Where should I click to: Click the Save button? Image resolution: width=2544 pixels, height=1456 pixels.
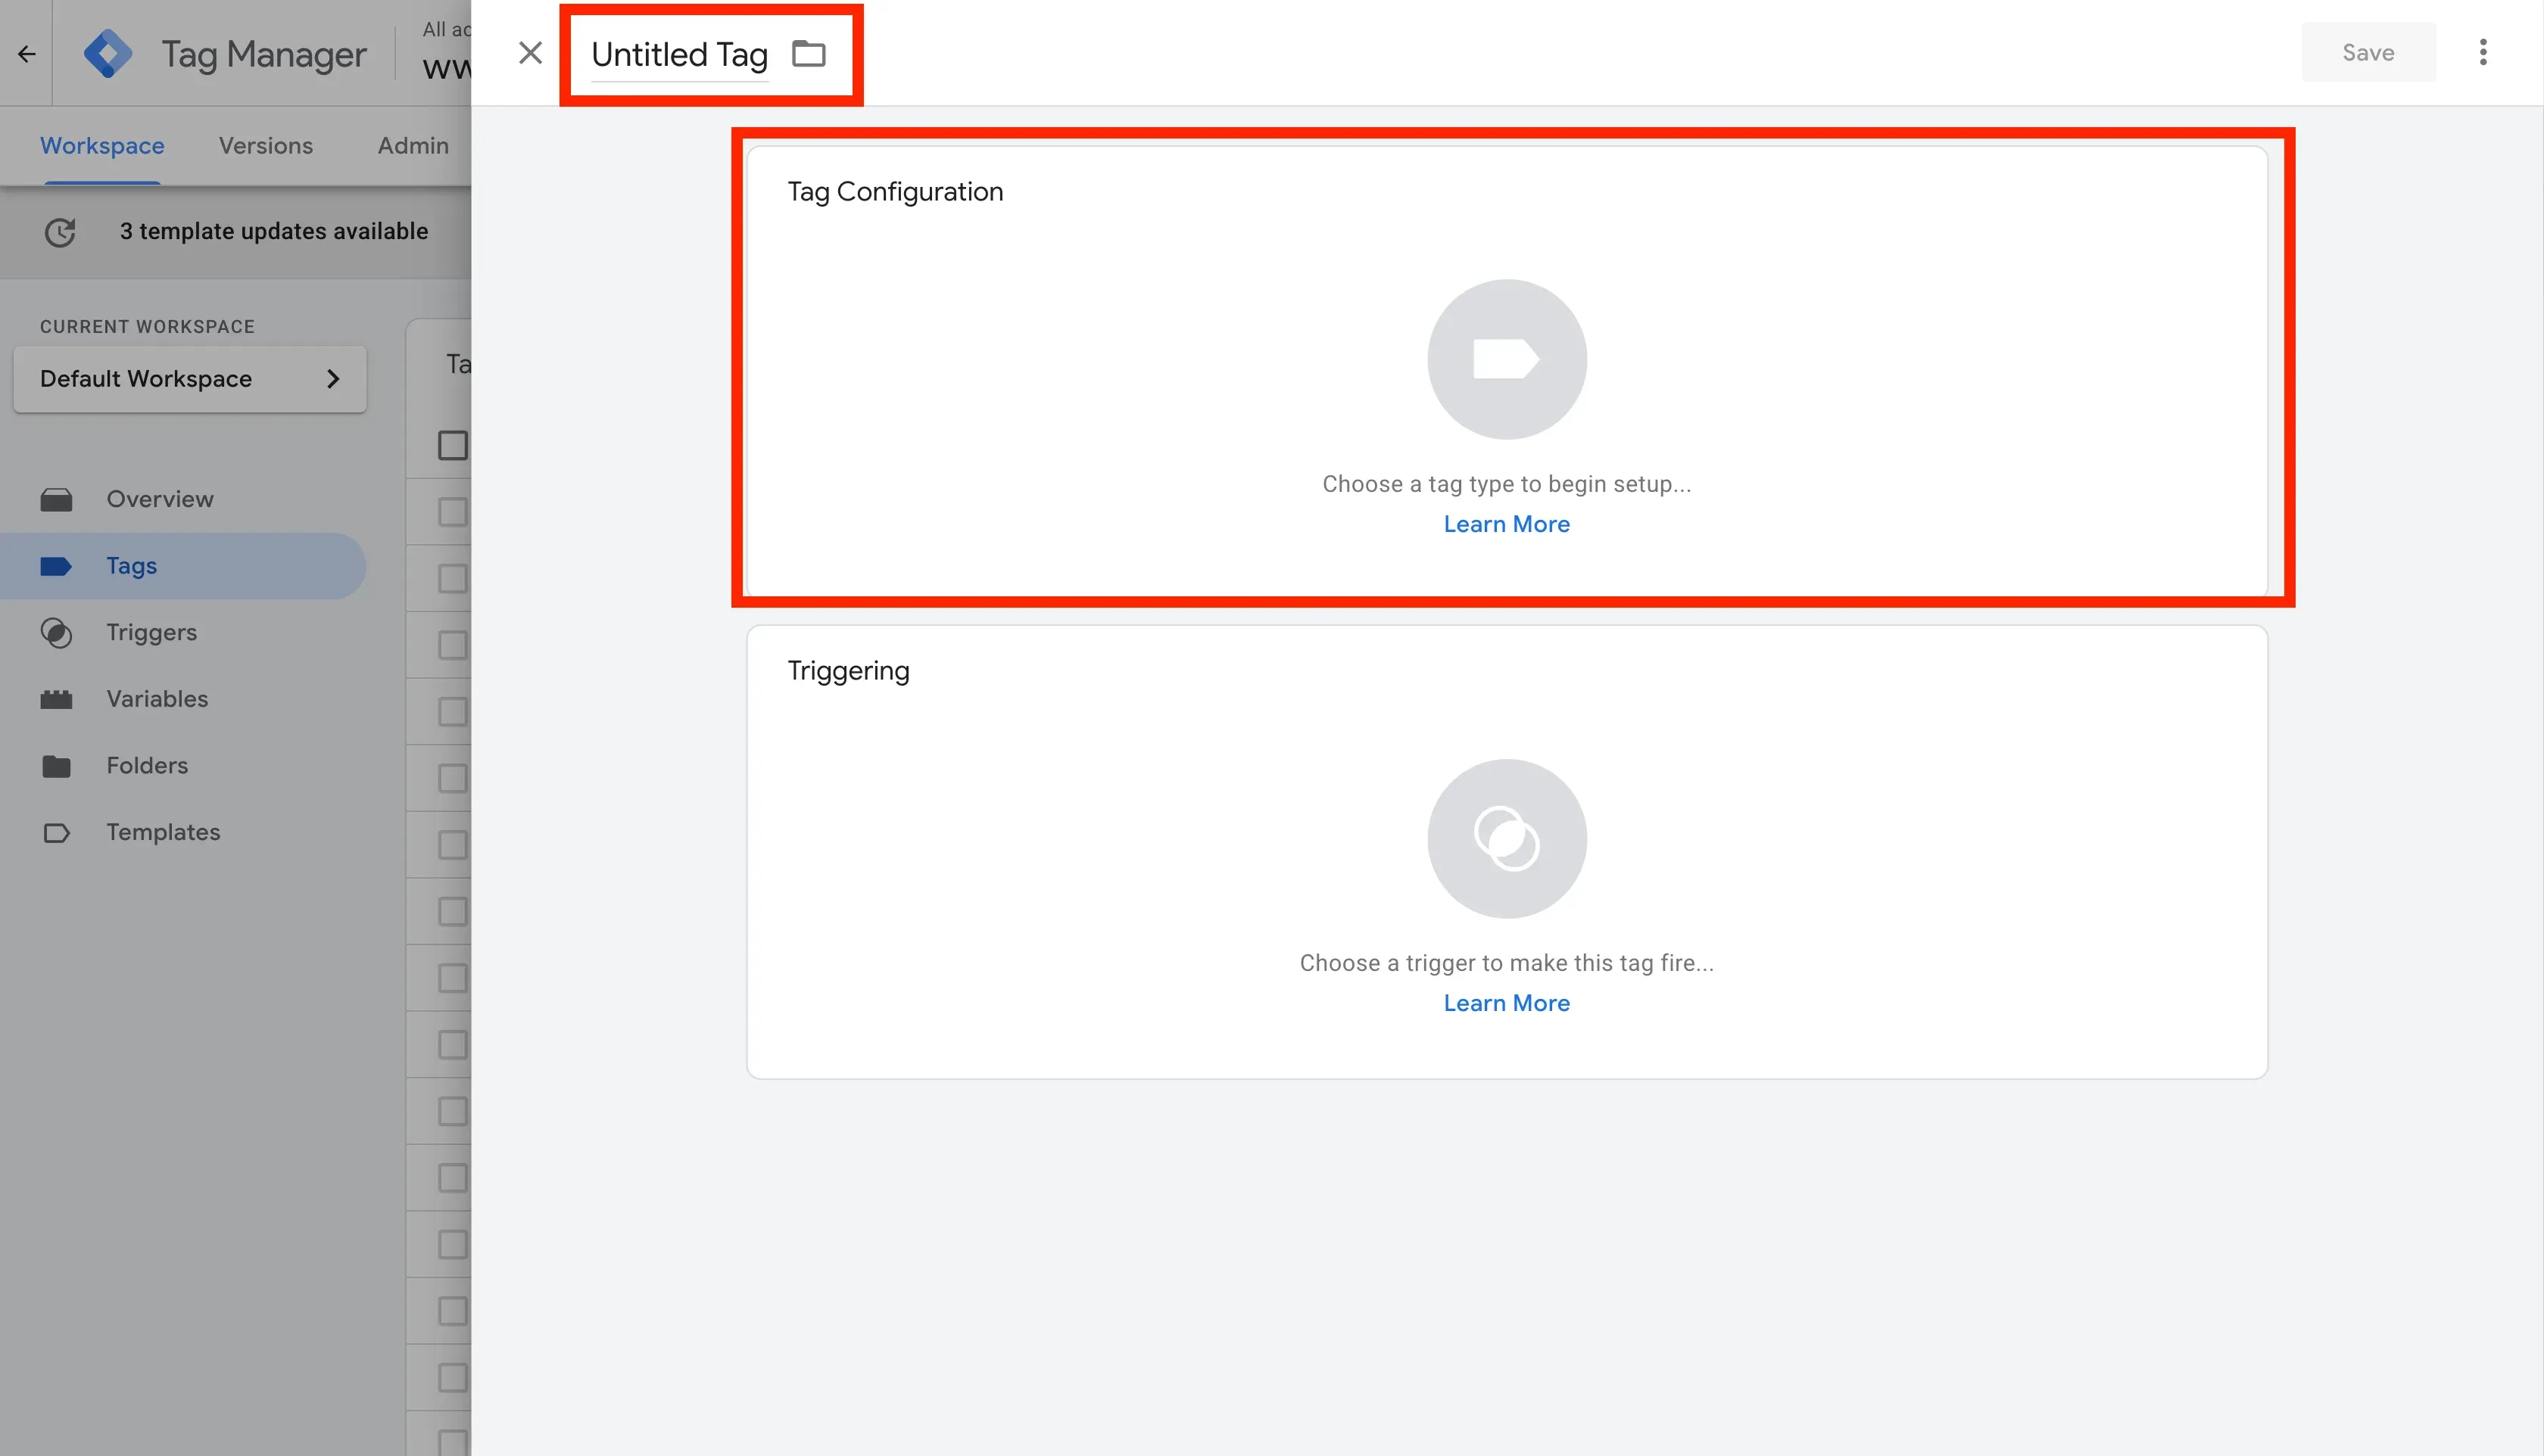[2368, 52]
